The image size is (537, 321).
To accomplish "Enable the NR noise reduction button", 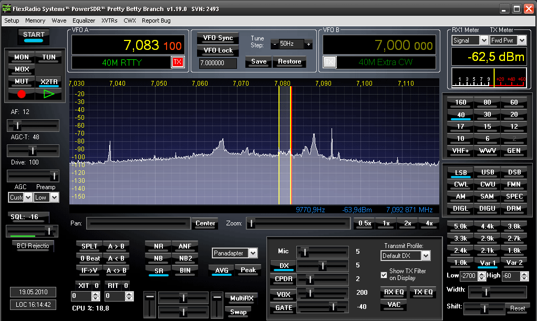I will 158,246.
